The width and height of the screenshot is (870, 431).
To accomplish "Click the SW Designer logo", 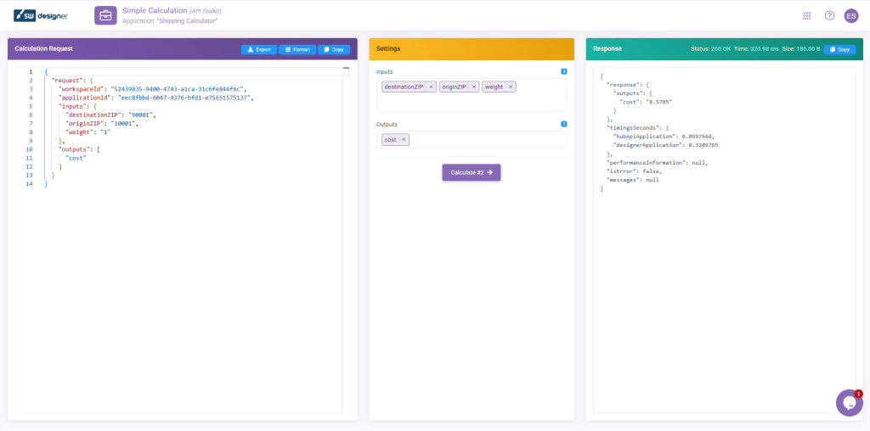I will coord(41,15).
